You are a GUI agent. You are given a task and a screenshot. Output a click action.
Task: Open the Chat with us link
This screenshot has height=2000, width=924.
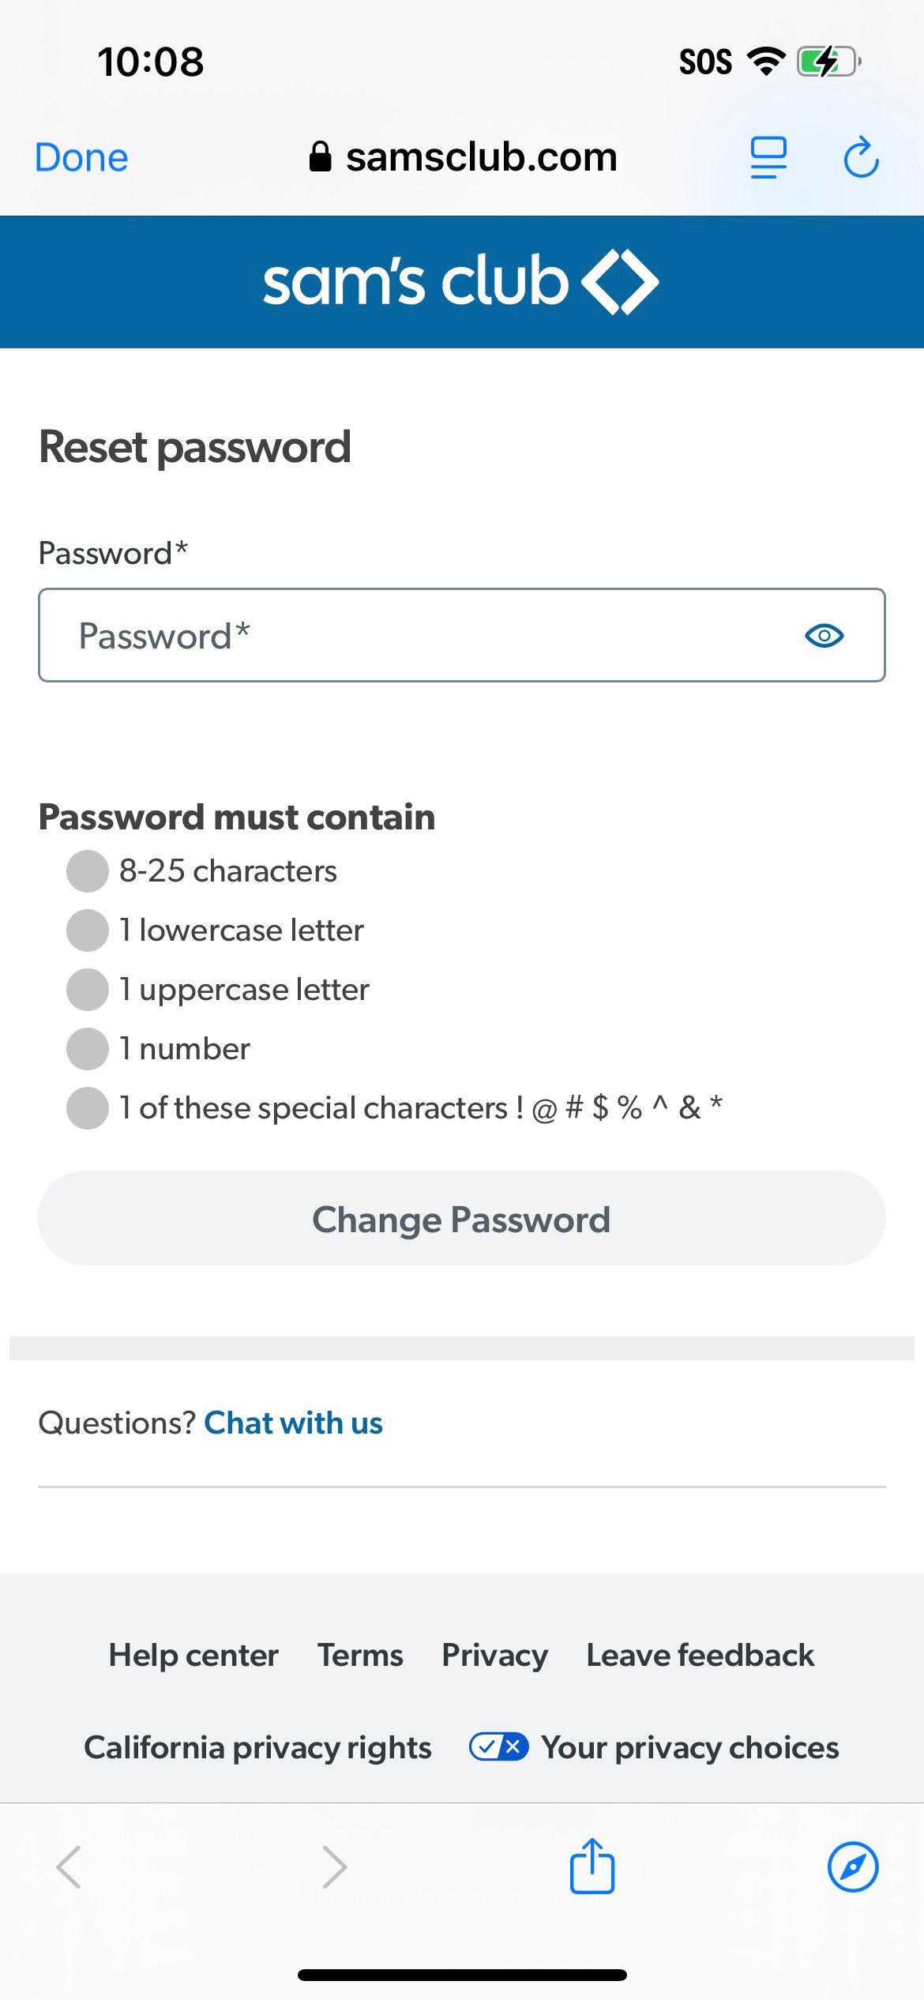pos(293,1423)
